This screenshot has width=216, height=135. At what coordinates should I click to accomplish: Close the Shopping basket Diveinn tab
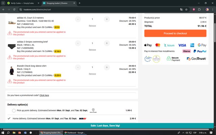[x=74, y=3]
